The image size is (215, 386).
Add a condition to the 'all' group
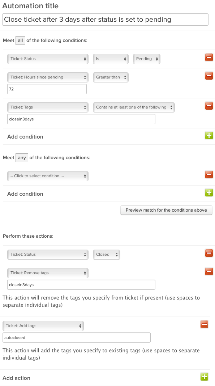point(209,135)
